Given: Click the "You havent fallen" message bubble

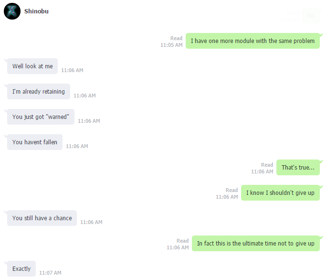Looking at the screenshot, I should coord(35,142).
